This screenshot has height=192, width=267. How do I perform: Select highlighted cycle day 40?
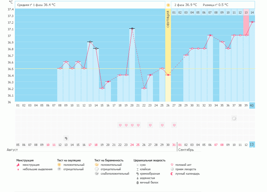[252, 105]
